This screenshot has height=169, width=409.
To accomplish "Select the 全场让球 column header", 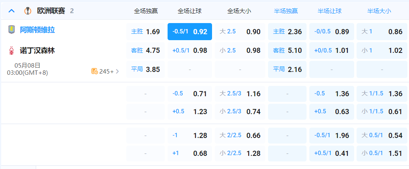I will point(190,11).
